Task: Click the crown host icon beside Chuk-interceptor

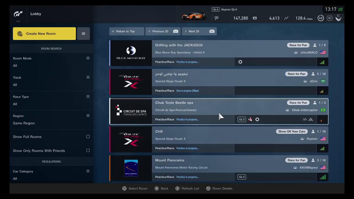Action: [287, 110]
